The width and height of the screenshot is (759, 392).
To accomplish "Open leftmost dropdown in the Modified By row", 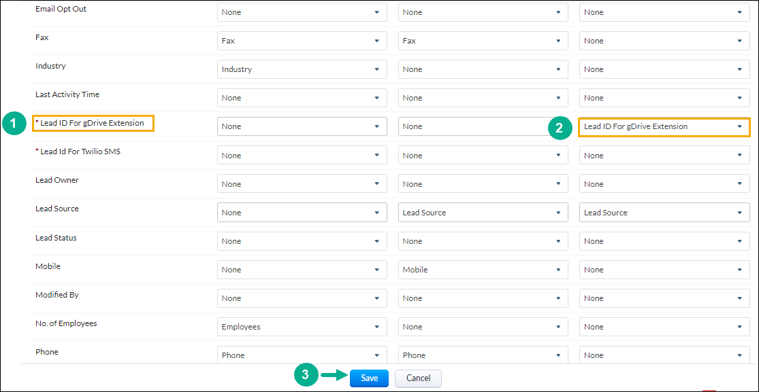I will coord(302,298).
